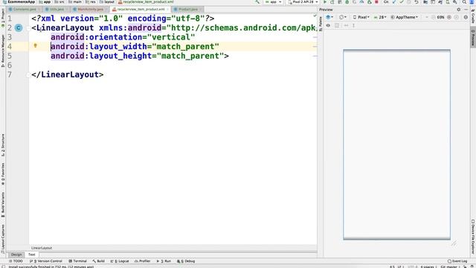This screenshot has width=476, height=268.
Task: Open the AppTheme dropdown
Action: click(x=405, y=17)
